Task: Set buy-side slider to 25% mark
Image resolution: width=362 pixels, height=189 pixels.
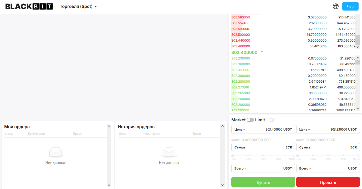Action: pyautogui.click(x=248, y=156)
